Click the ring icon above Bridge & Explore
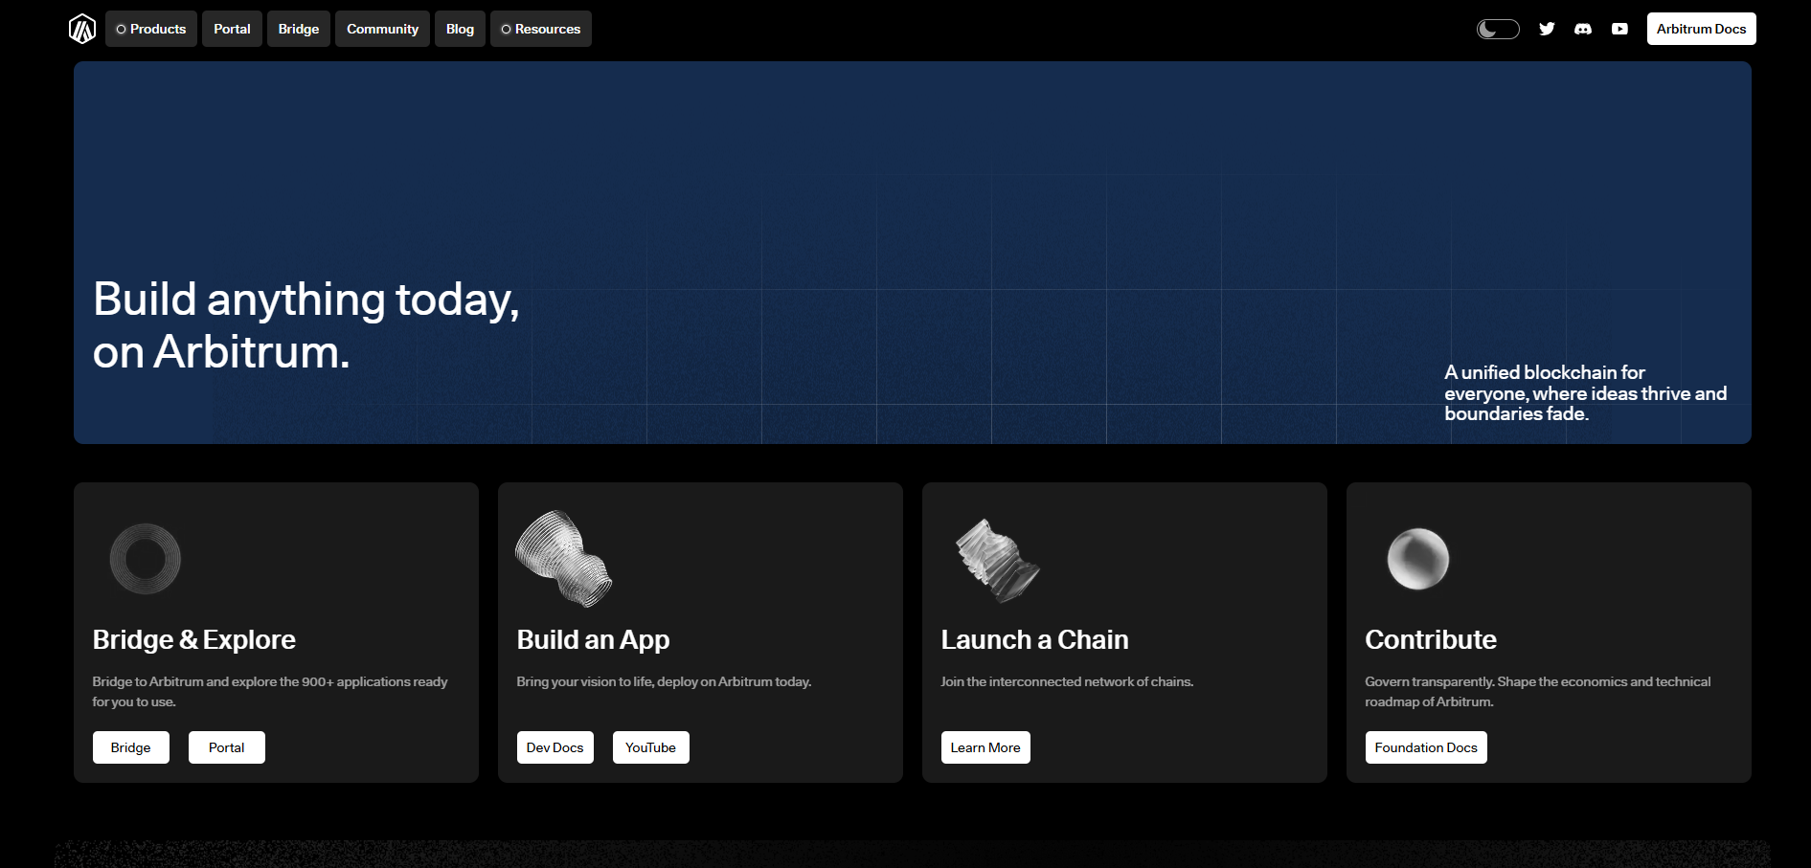Screen dimensions: 1811x868 (x=146, y=559)
